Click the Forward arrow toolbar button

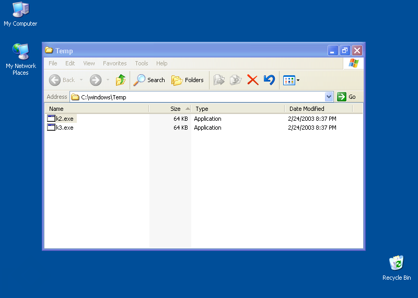[x=96, y=80]
